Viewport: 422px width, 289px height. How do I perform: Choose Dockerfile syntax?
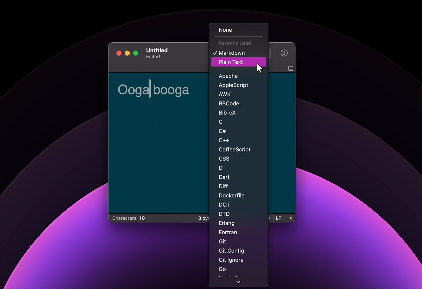pos(238,196)
